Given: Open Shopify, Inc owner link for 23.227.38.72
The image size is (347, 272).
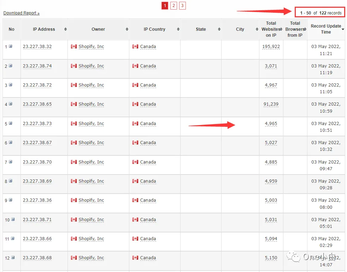Looking at the screenshot, I should tap(91, 85).
